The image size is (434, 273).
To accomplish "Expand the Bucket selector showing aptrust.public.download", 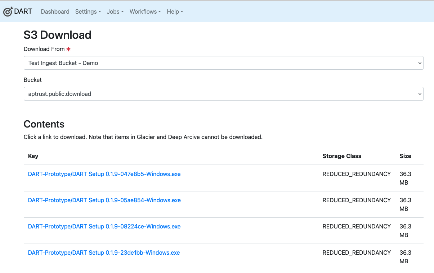I will [x=223, y=93].
